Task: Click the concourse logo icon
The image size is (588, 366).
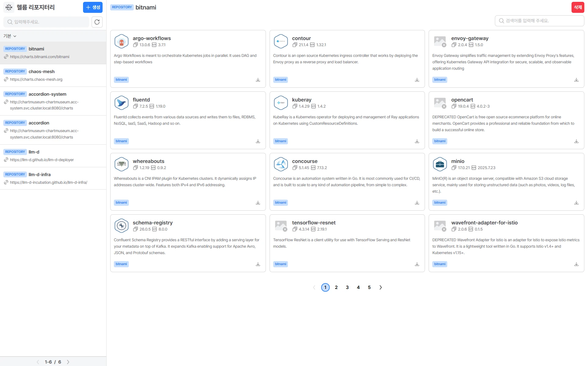Action: pos(281,164)
